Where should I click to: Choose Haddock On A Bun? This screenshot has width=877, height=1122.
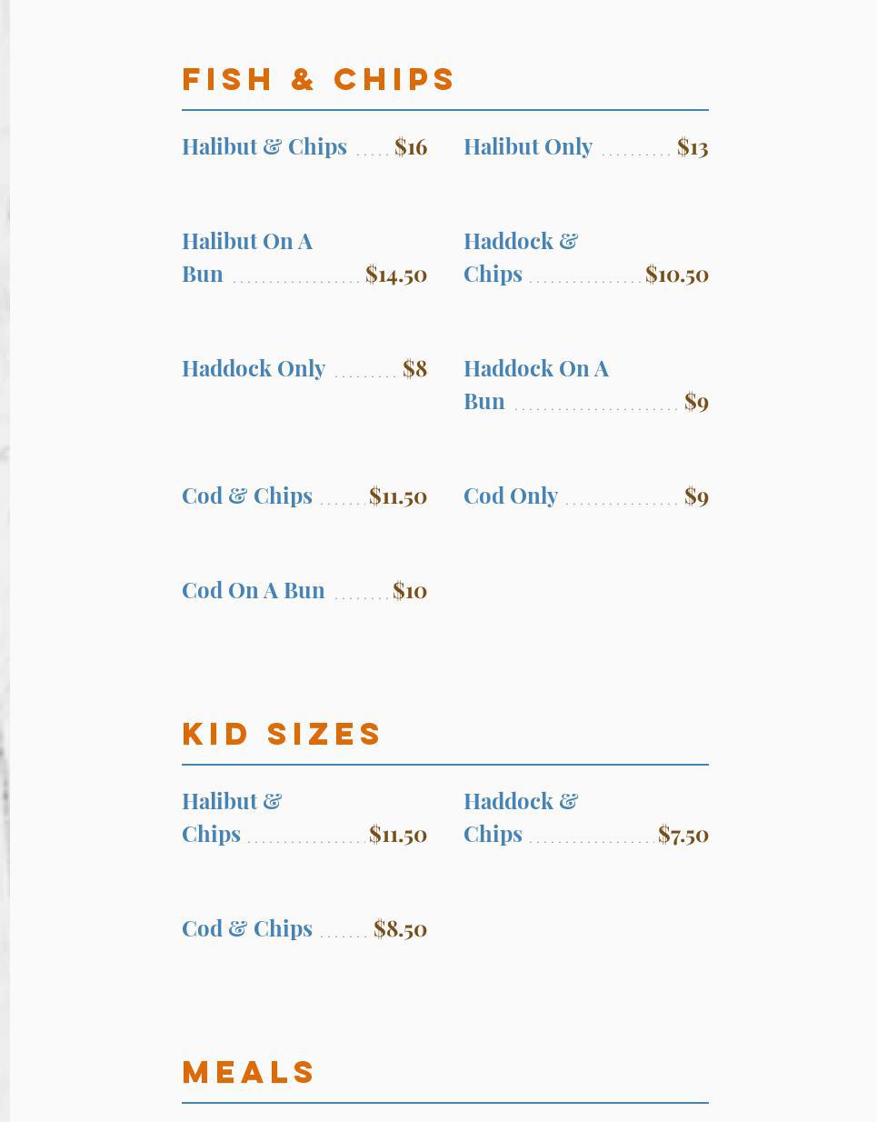click(536, 385)
